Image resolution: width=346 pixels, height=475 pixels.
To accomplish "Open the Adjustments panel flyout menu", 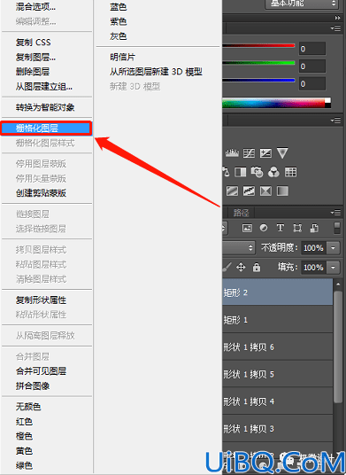I will [335, 121].
